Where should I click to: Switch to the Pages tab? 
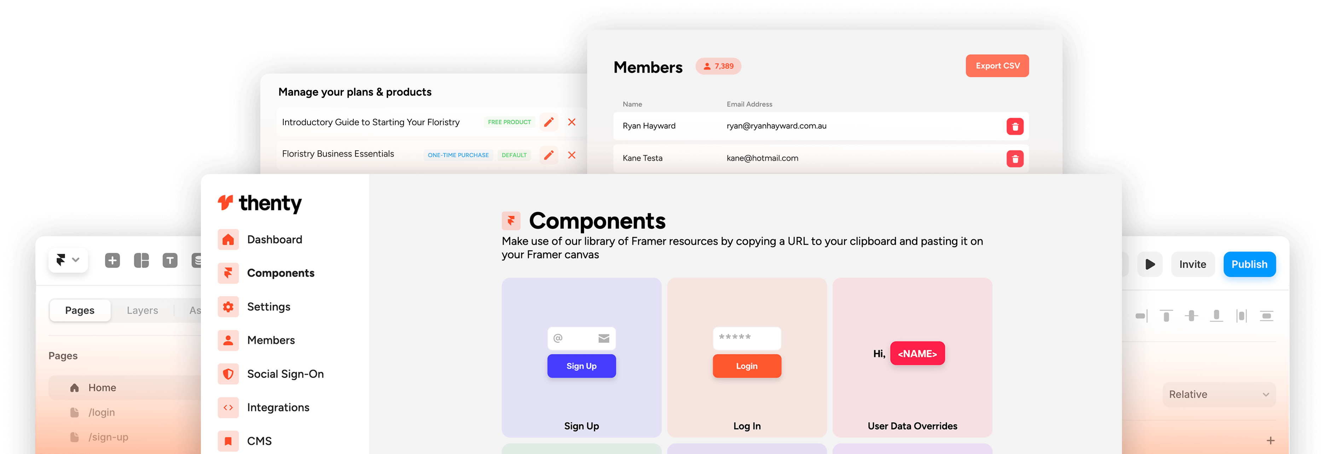80,310
